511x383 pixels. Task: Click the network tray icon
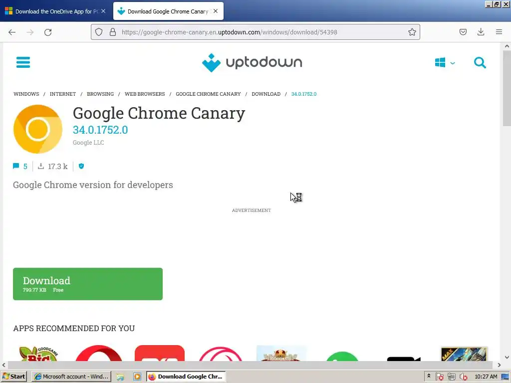point(451,377)
